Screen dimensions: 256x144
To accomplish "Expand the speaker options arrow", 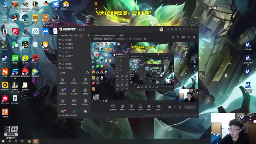I will click(162, 107).
